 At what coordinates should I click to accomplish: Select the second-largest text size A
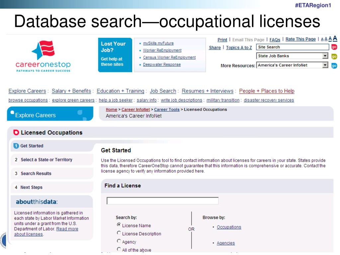(x=330, y=39)
